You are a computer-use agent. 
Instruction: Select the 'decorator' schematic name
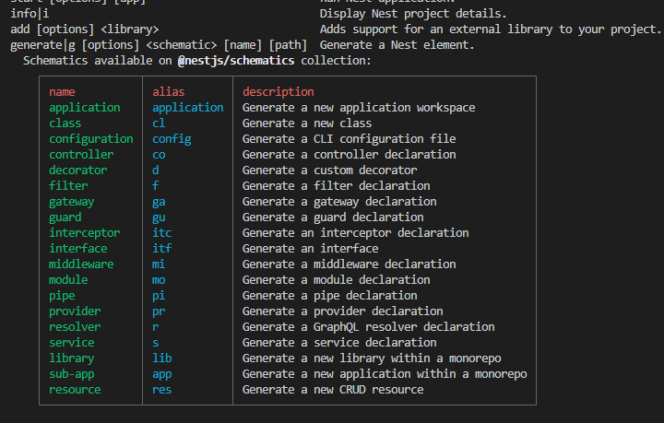(77, 170)
